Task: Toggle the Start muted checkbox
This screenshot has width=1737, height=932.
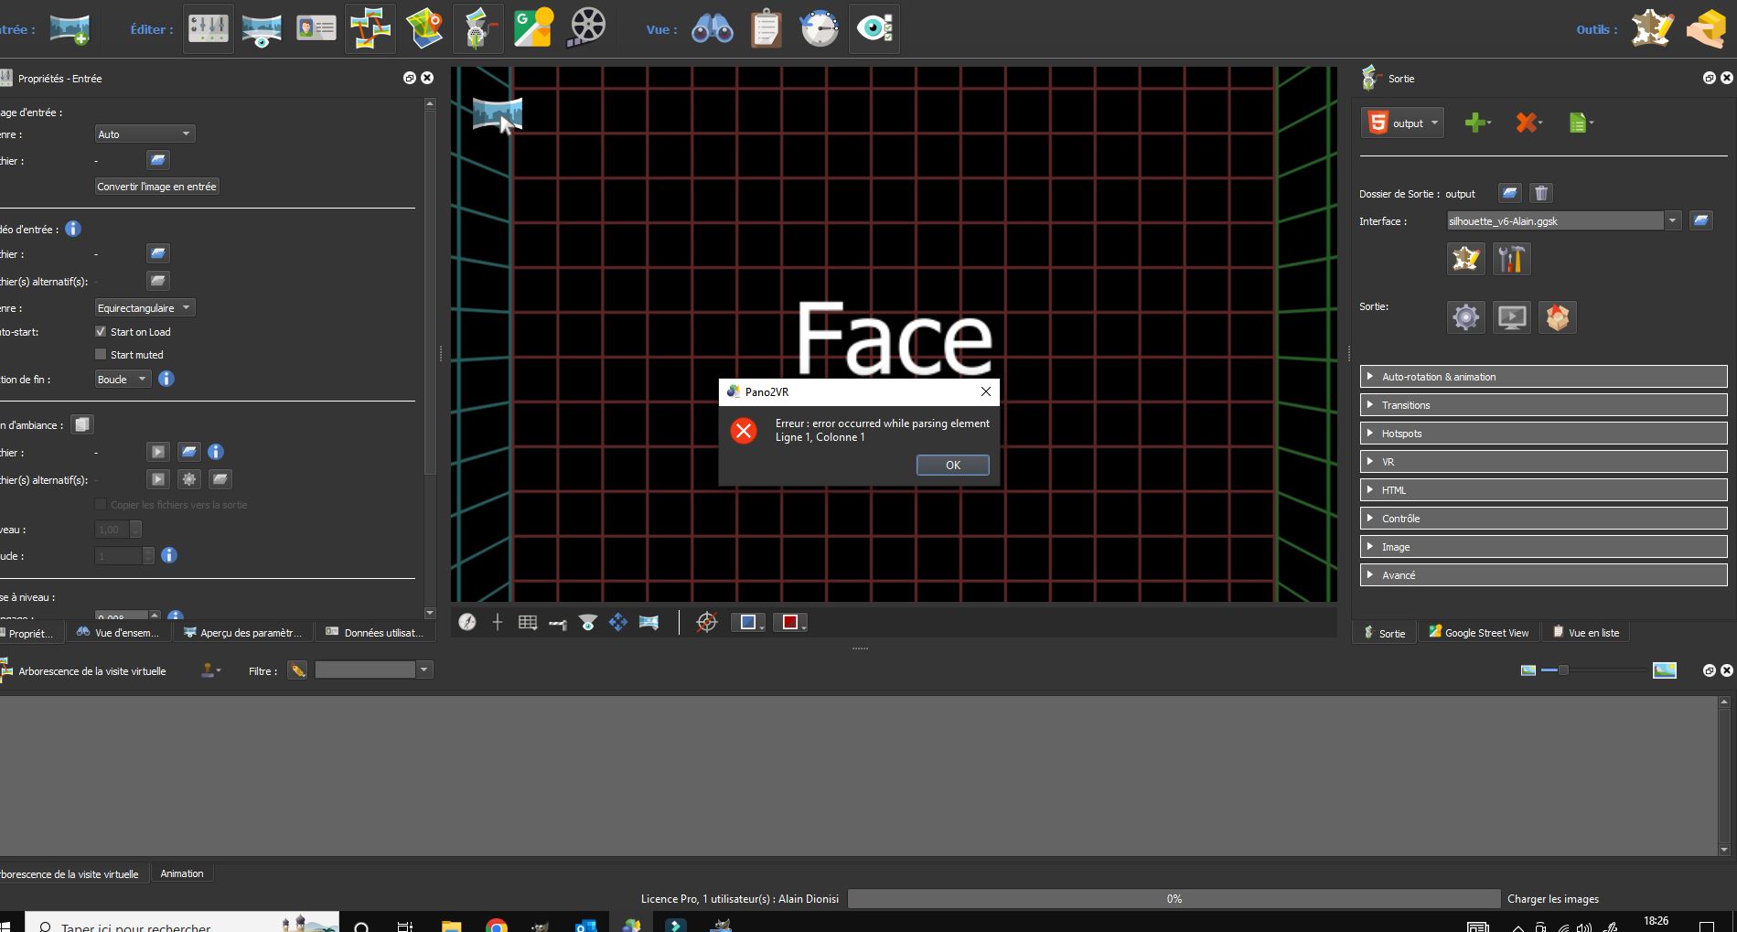Action: coord(101,354)
